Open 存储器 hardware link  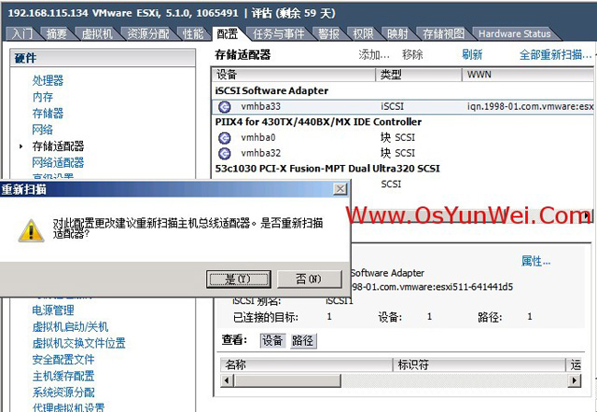[48, 113]
